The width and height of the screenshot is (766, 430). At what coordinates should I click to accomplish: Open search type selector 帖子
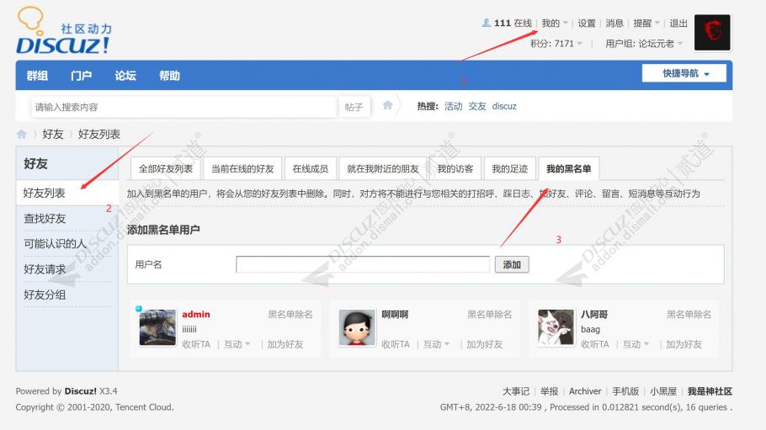[x=354, y=107]
